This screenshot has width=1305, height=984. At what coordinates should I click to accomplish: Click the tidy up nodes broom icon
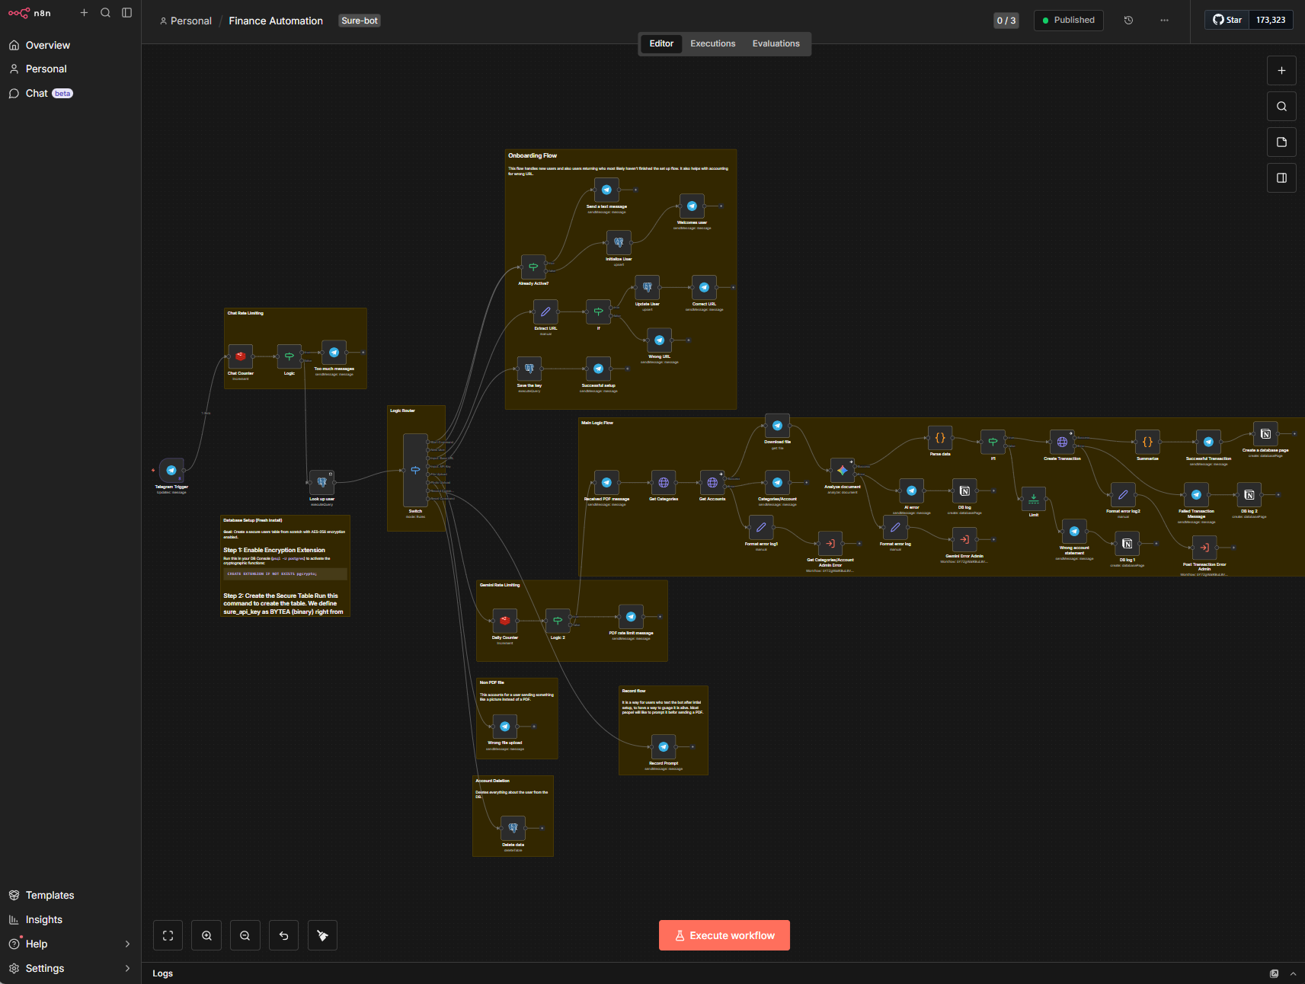pyautogui.click(x=322, y=935)
